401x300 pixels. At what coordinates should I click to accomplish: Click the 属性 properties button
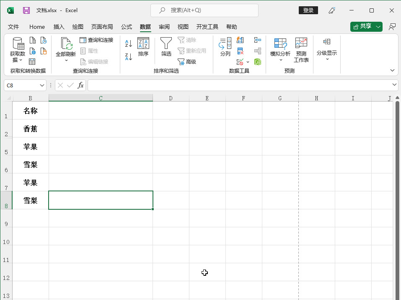click(89, 51)
